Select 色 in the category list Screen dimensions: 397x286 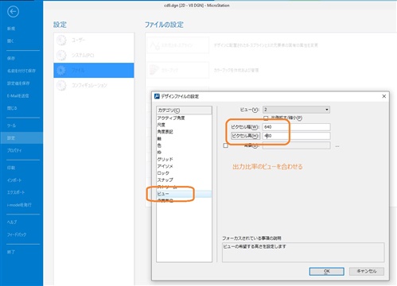[159, 145]
